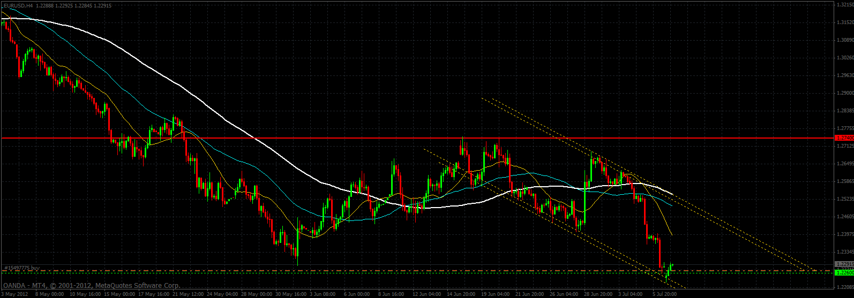Click the 14 Jun 20:00 time label
The height and width of the screenshot is (298, 854).
(x=460, y=294)
